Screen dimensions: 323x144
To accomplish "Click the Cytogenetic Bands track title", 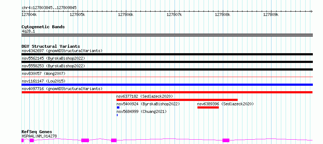I will 43,27.
